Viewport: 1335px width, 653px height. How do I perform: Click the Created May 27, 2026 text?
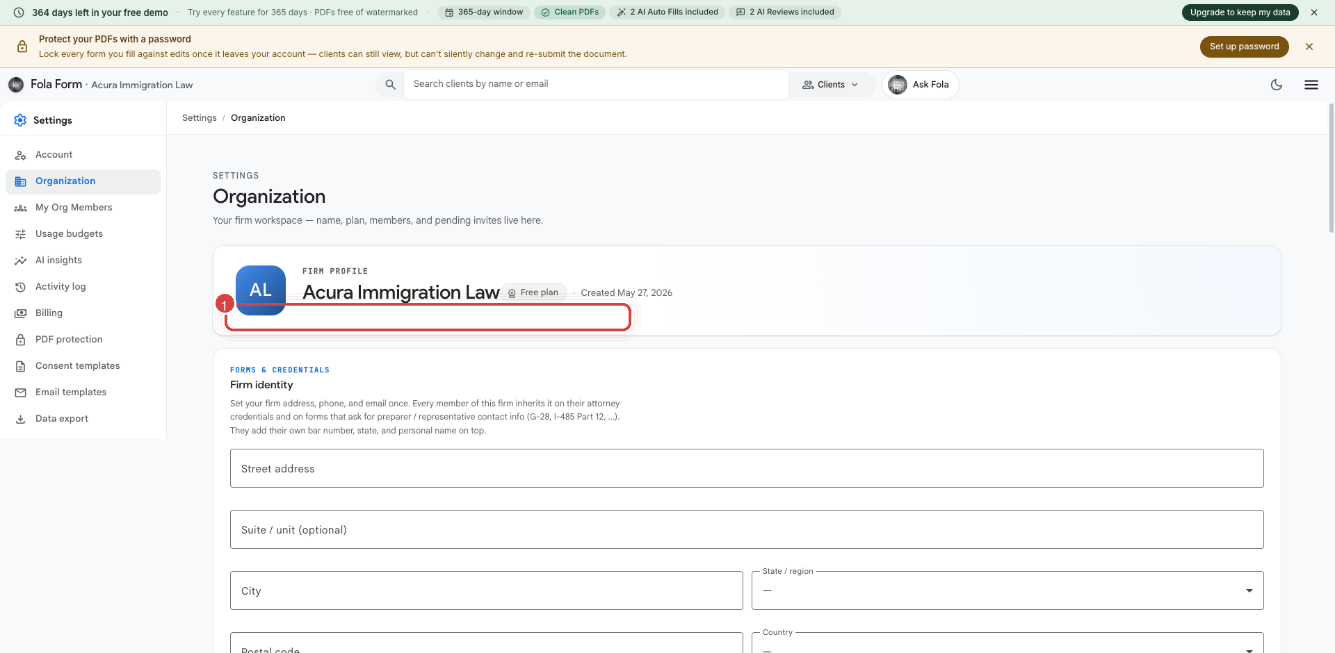tap(626, 293)
